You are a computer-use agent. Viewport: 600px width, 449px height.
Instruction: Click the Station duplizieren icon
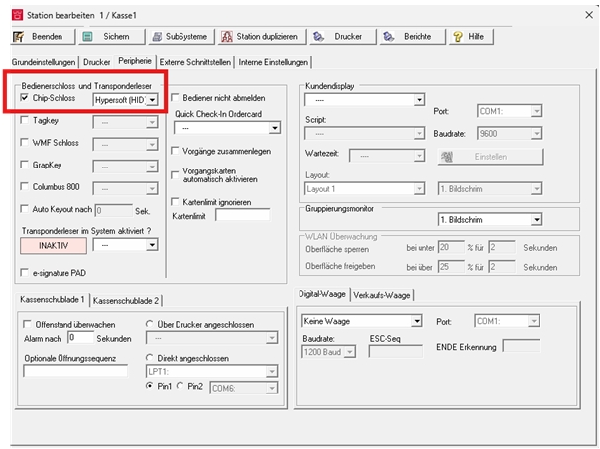click(228, 37)
